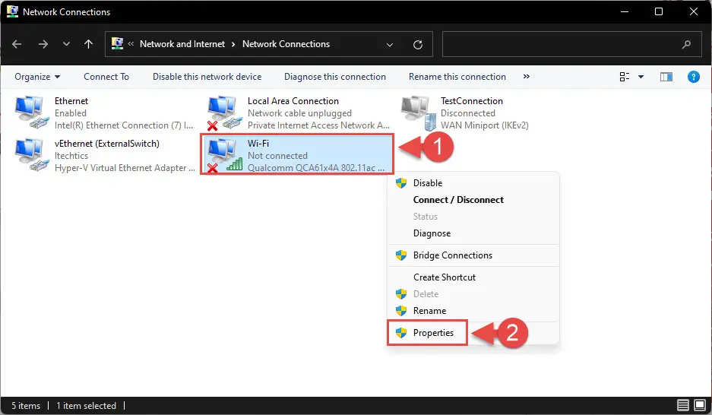This screenshot has width=712, height=415.
Task: Go up one folder level arrow
Action: point(89,44)
